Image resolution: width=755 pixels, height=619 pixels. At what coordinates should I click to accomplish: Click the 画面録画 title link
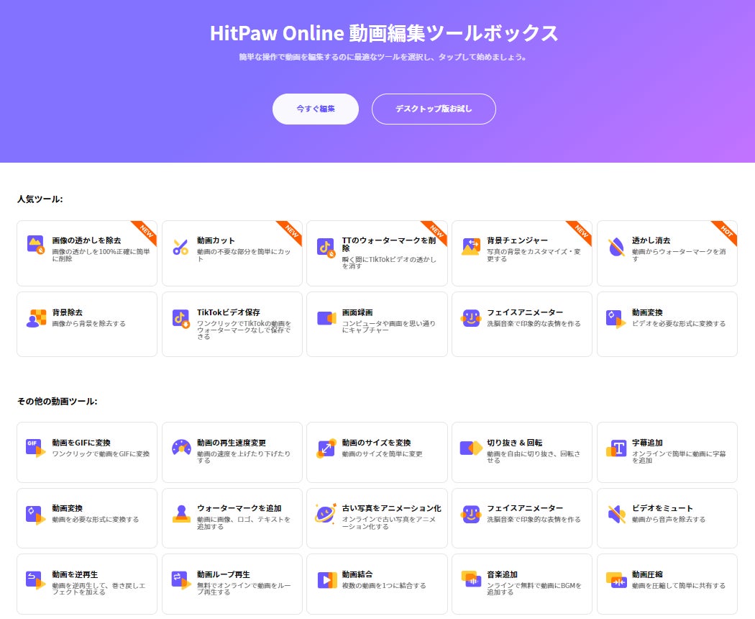click(x=357, y=312)
